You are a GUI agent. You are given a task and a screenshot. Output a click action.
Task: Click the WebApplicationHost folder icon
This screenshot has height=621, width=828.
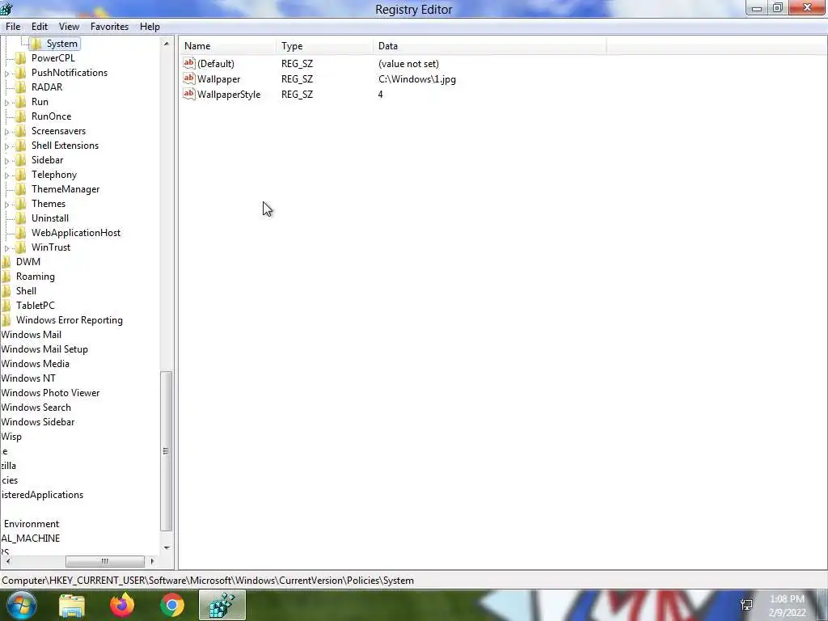(x=20, y=232)
